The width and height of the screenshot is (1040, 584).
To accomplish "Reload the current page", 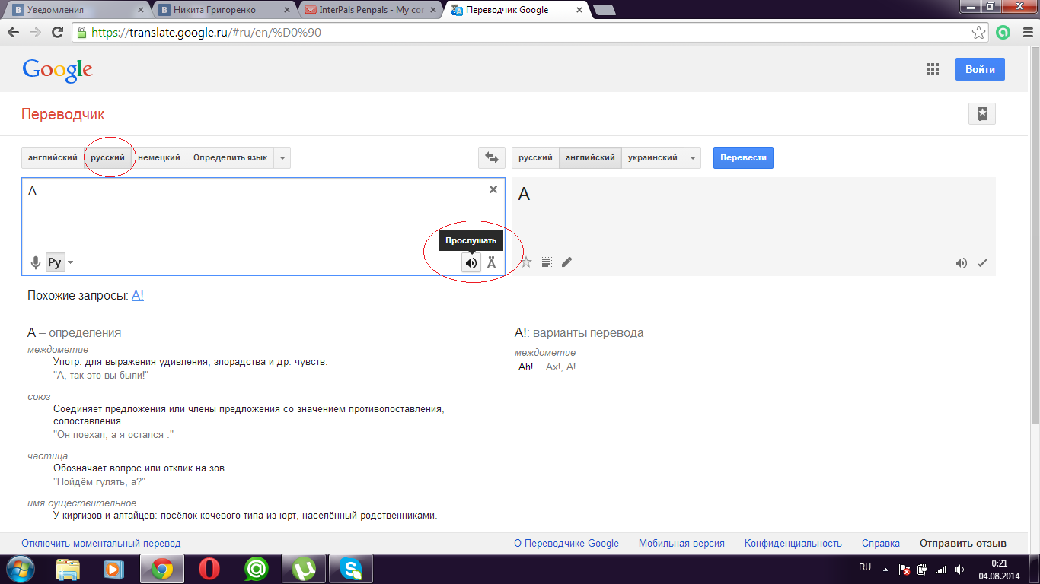I will pos(56,33).
